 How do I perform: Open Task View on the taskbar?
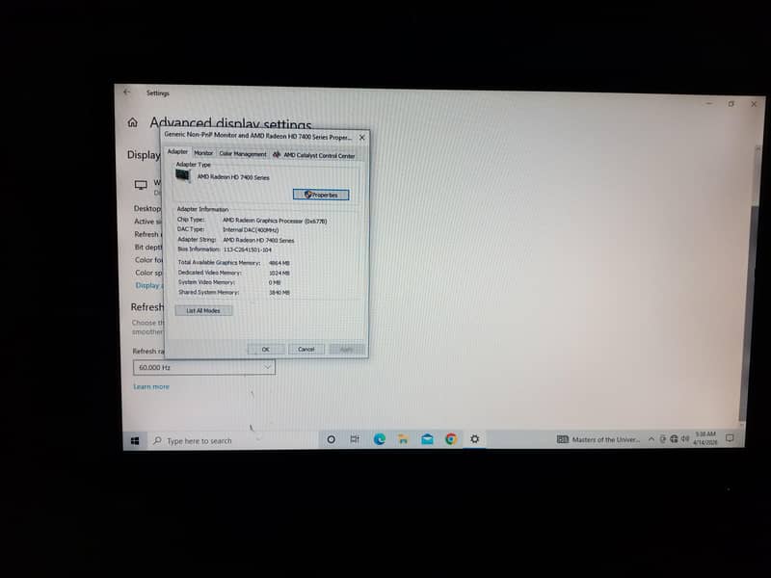[x=355, y=439]
